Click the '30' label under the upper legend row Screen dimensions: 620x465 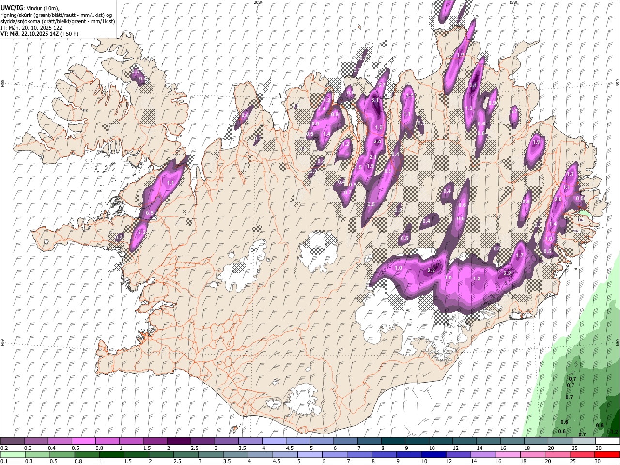point(599,448)
